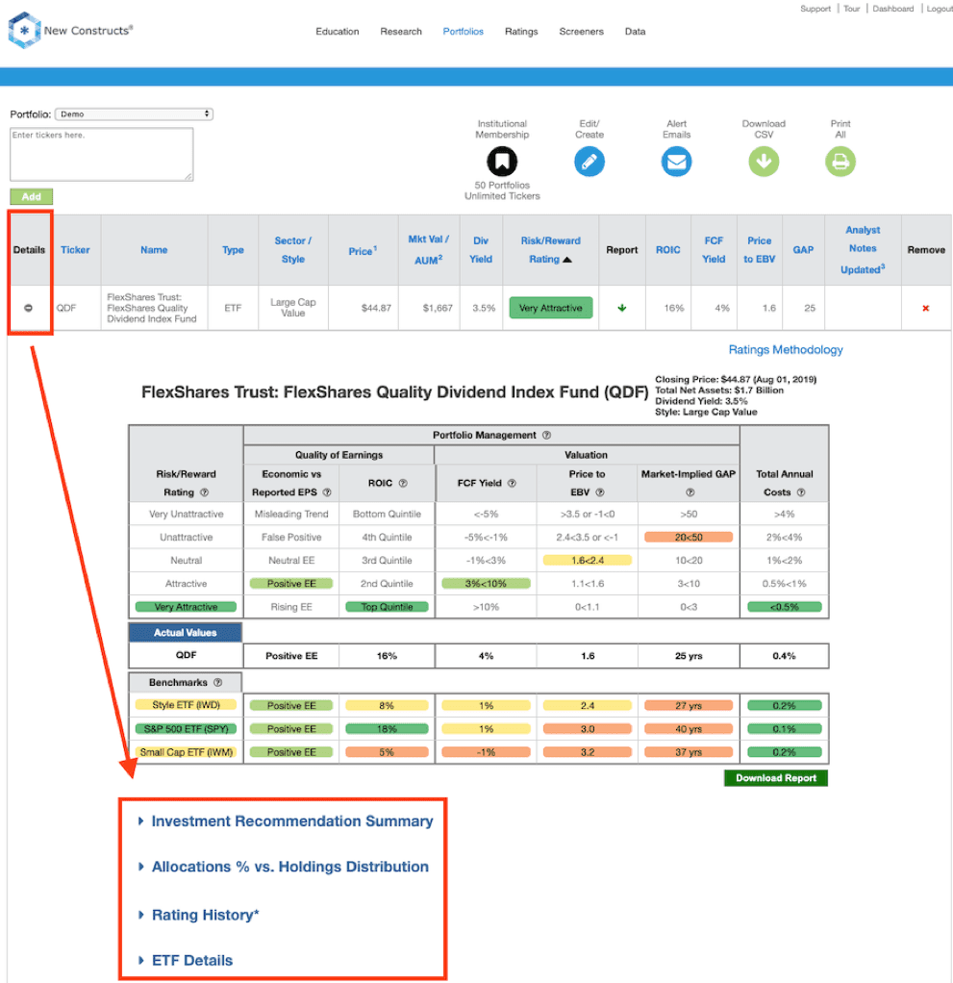Sort by Price to EBV header
Image resolution: width=953 pixels, height=983 pixels.
(x=760, y=249)
